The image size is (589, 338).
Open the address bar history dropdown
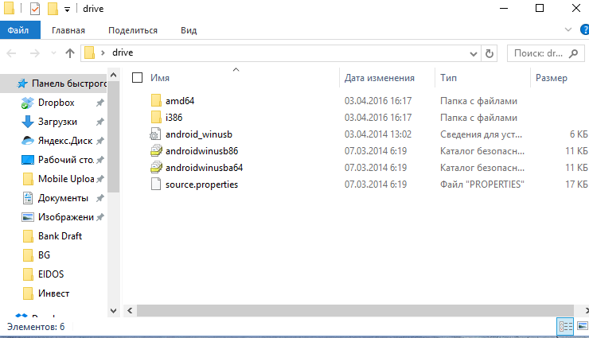pyautogui.click(x=474, y=53)
